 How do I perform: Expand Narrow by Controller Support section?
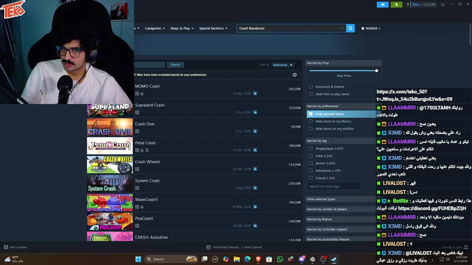pyautogui.click(x=341, y=229)
